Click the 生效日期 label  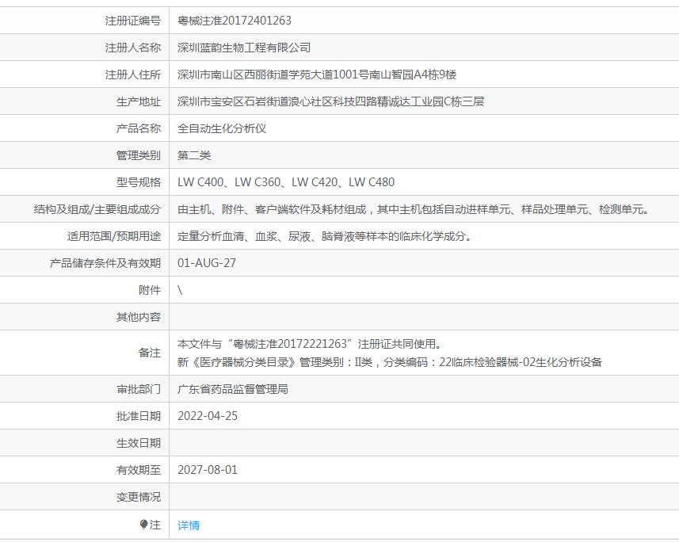tap(139, 443)
